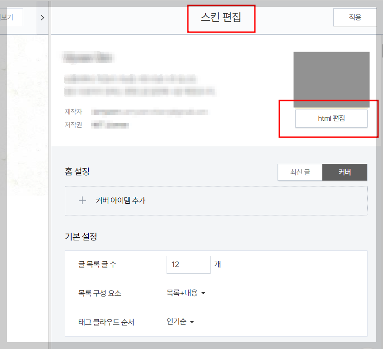This screenshot has width=383, height=349.
Task: Expand the preview panel using the chevron icon
Action: [x=42, y=18]
